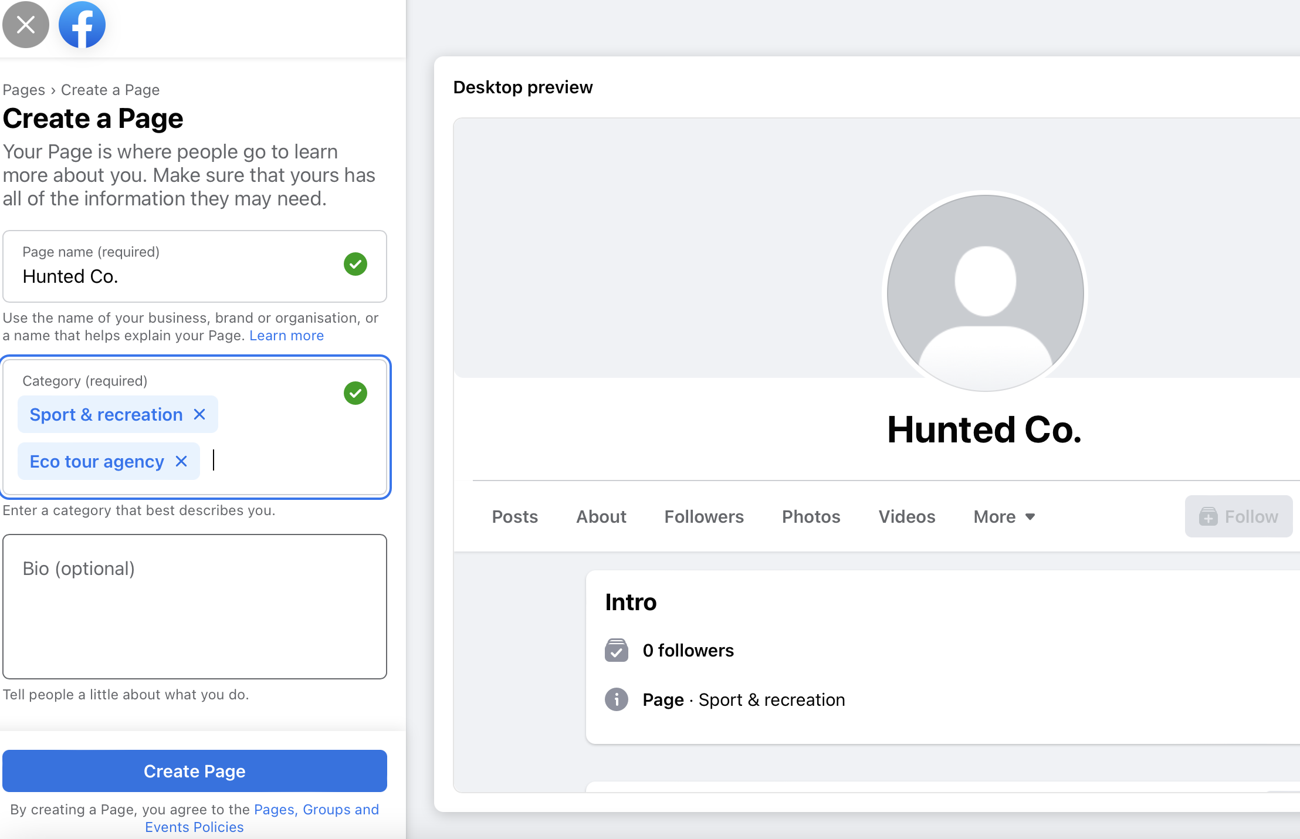The width and height of the screenshot is (1300, 839).
Task: Click the Bio optional text box
Action: pyautogui.click(x=194, y=607)
